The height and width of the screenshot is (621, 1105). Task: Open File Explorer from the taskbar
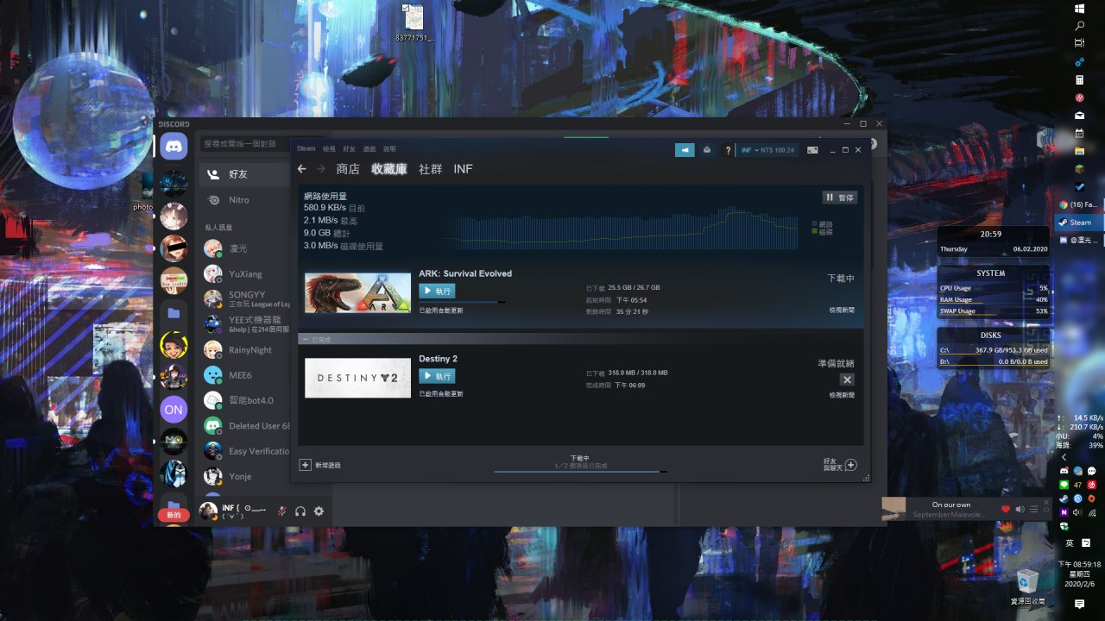point(1079,151)
